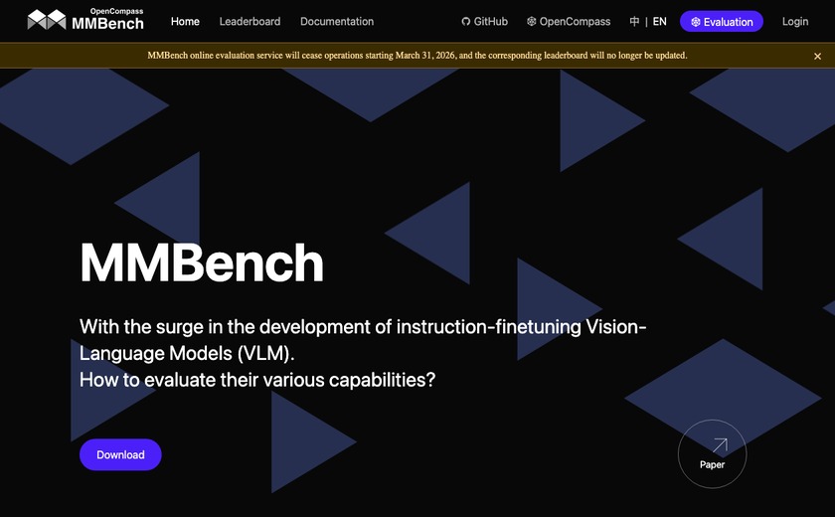This screenshot has height=517, width=835.
Task: Click the 'How to evaluate their various capabilities?' text
Action: (x=257, y=380)
